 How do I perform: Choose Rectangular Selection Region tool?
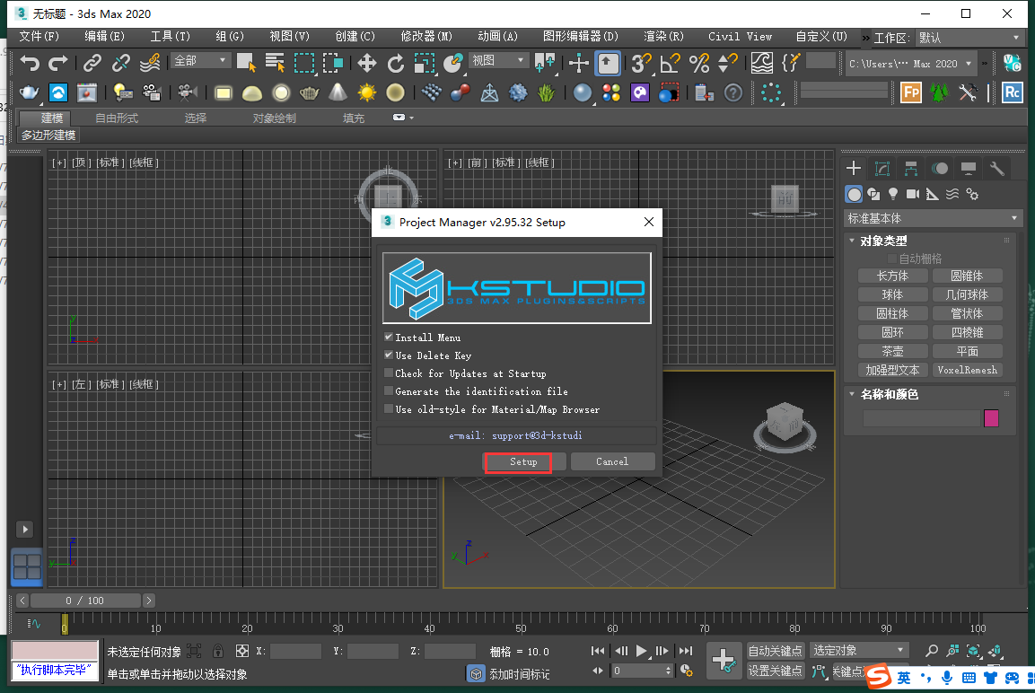[303, 64]
